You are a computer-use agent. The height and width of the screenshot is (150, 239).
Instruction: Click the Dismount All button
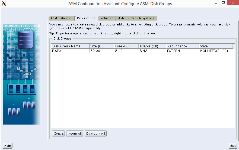point(95,133)
